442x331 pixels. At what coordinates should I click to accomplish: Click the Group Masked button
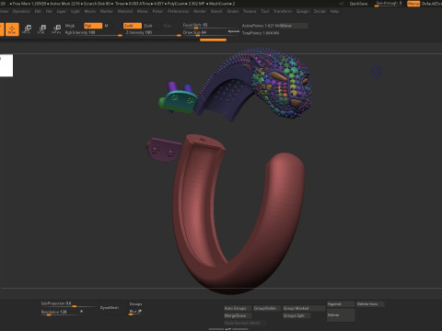[x=303, y=308]
